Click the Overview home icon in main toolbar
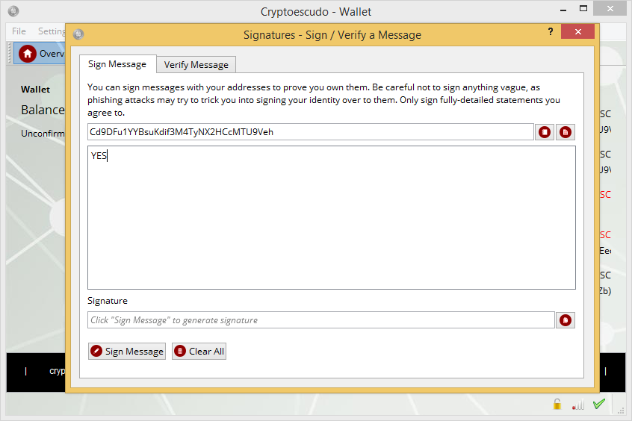 [28, 54]
